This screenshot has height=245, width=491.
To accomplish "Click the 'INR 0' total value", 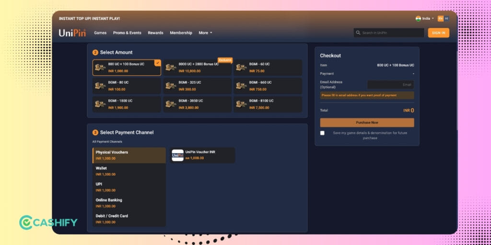I will tap(409, 111).
